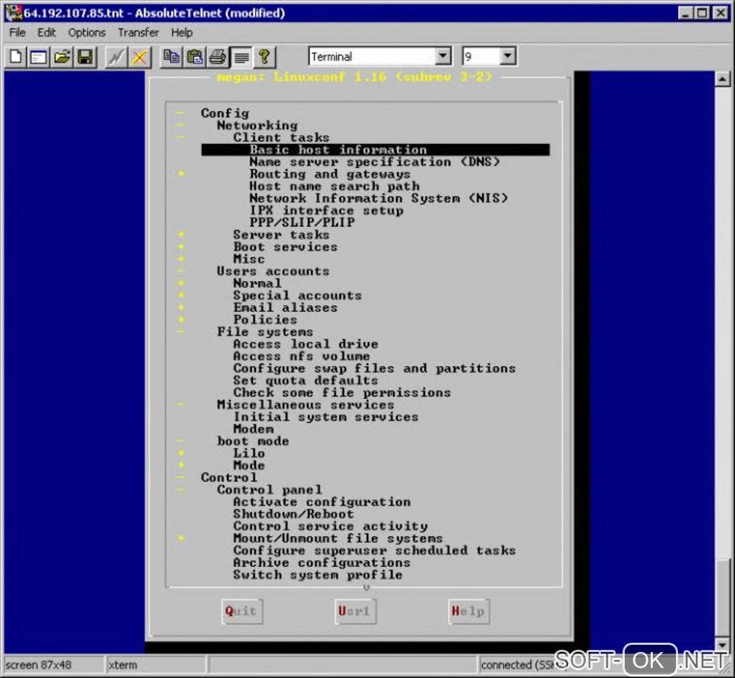735x678 pixels.
Task: Select Shutdown/Reboot entry
Action: click(x=293, y=514)
